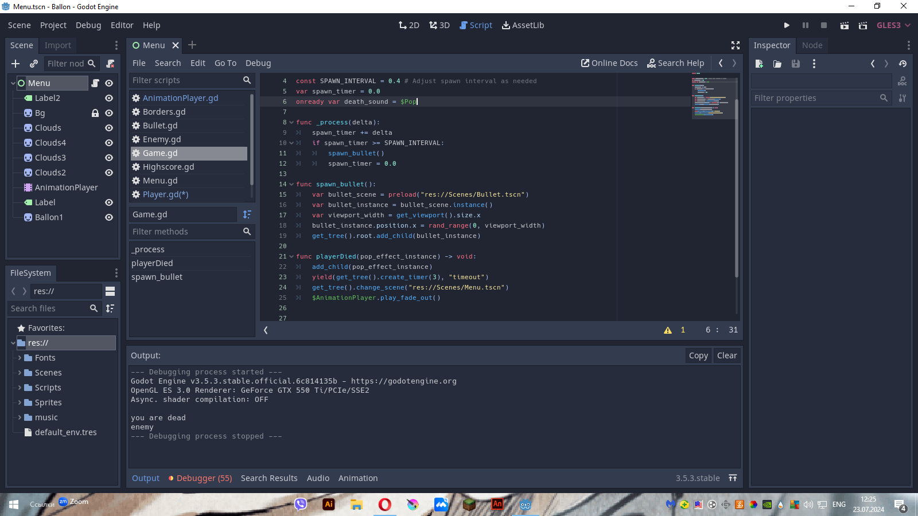
Task: Open Online Docs link
Action: (x=609, y=63)
